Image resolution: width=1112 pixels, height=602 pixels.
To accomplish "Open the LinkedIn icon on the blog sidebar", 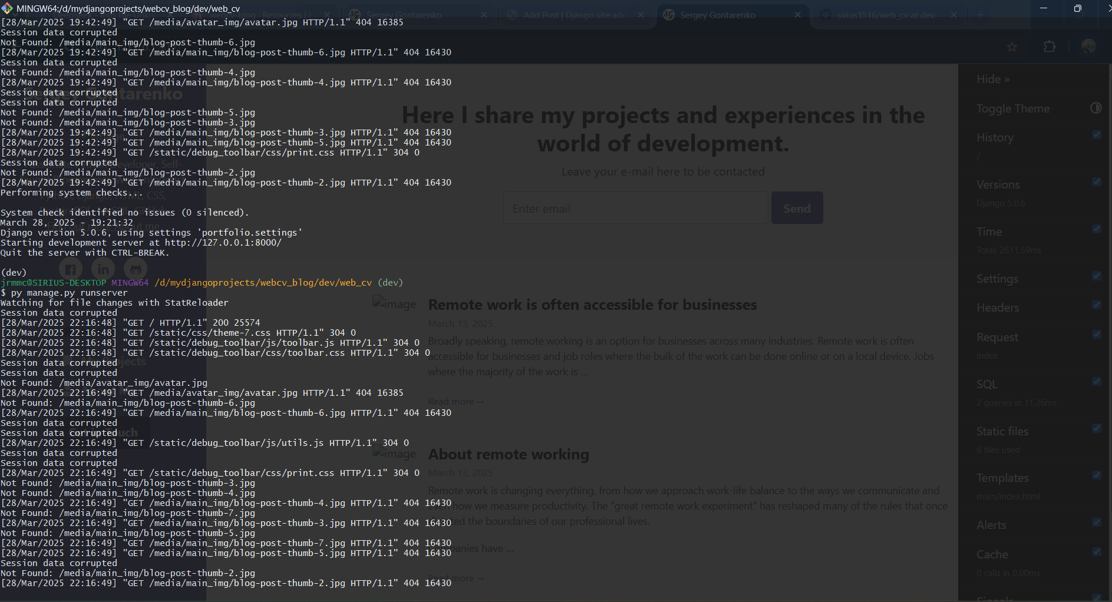I will (x=103, y=269).
